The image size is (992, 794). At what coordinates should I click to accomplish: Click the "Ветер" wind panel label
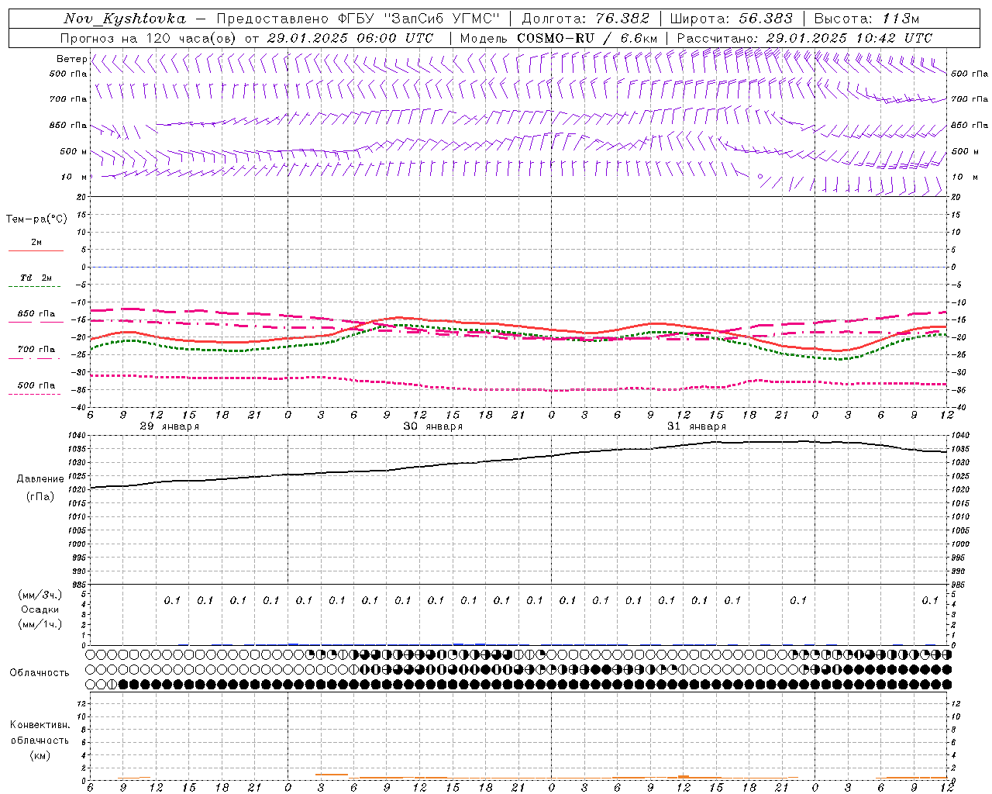[71, 59]
